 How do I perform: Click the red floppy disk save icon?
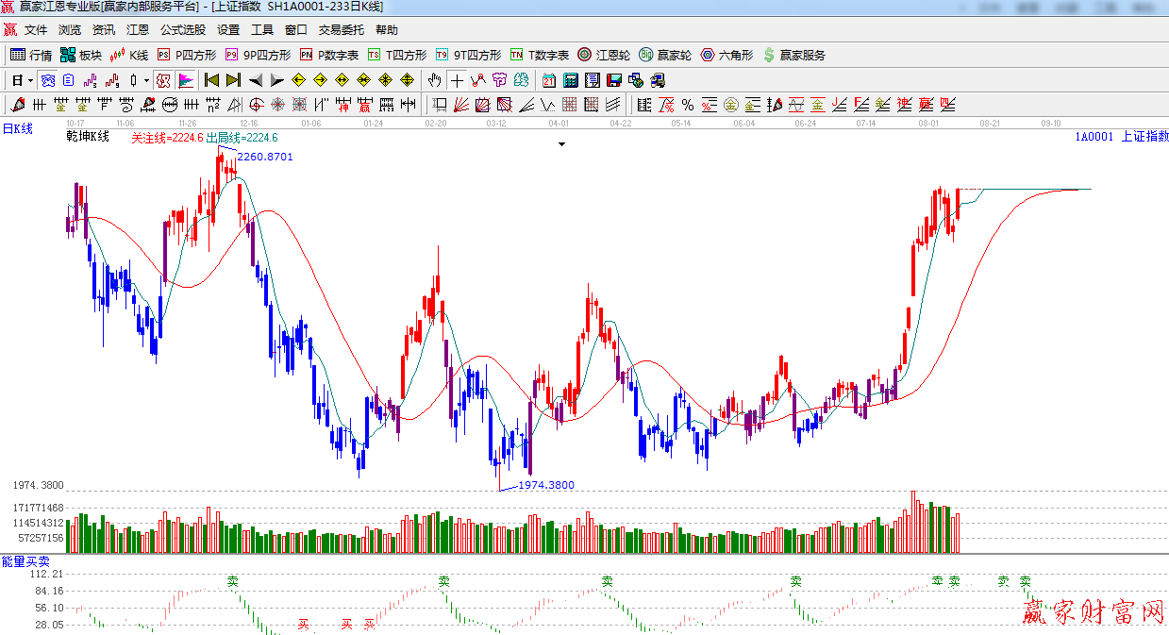(612, 80)
